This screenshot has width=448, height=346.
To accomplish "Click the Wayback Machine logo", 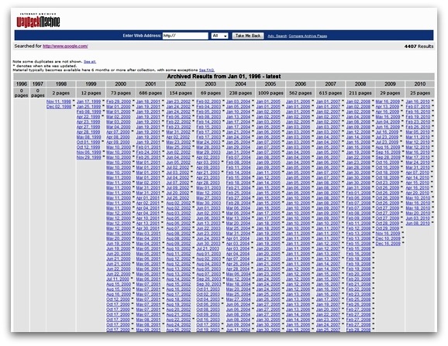I will 38,21.
